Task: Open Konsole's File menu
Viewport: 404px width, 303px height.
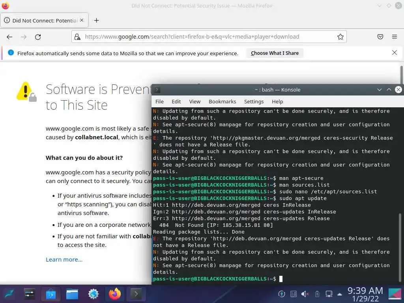Action: click(x=159, y=101)
